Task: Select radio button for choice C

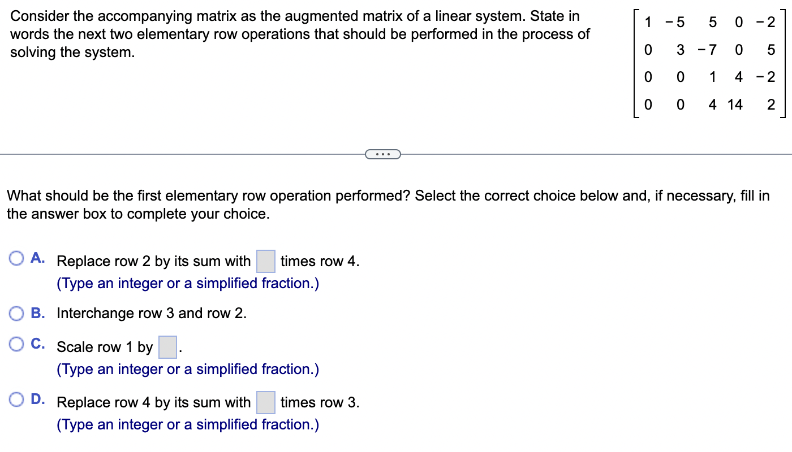Action: coord(16,344)
